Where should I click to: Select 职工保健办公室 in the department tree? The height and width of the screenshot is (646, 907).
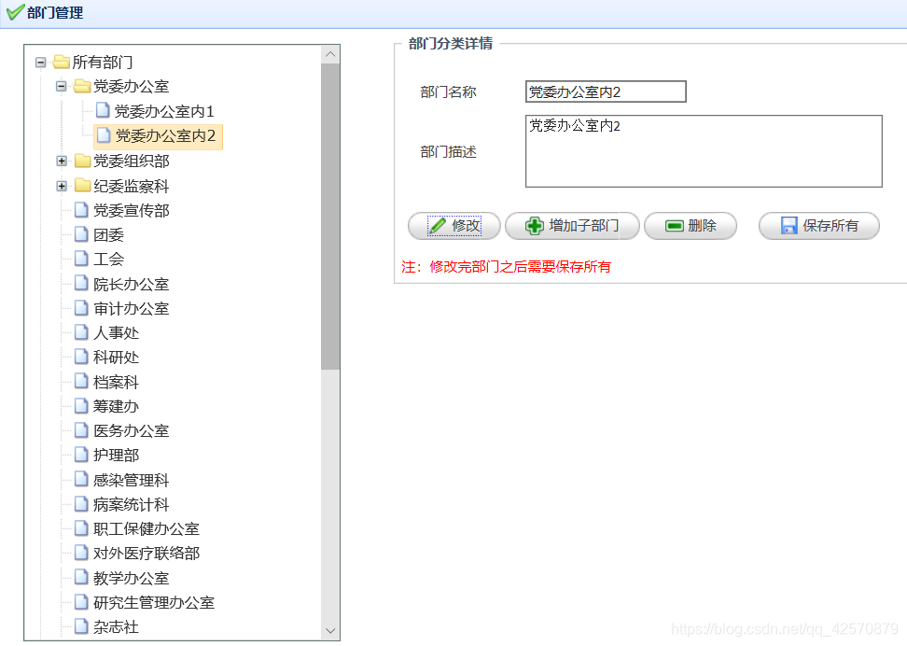[x=147, y=528]
